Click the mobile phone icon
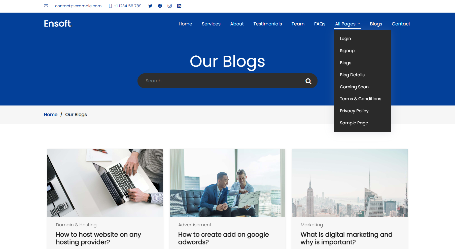The width and height of the screenshot is (455, 249). click(x=110, y=6)
